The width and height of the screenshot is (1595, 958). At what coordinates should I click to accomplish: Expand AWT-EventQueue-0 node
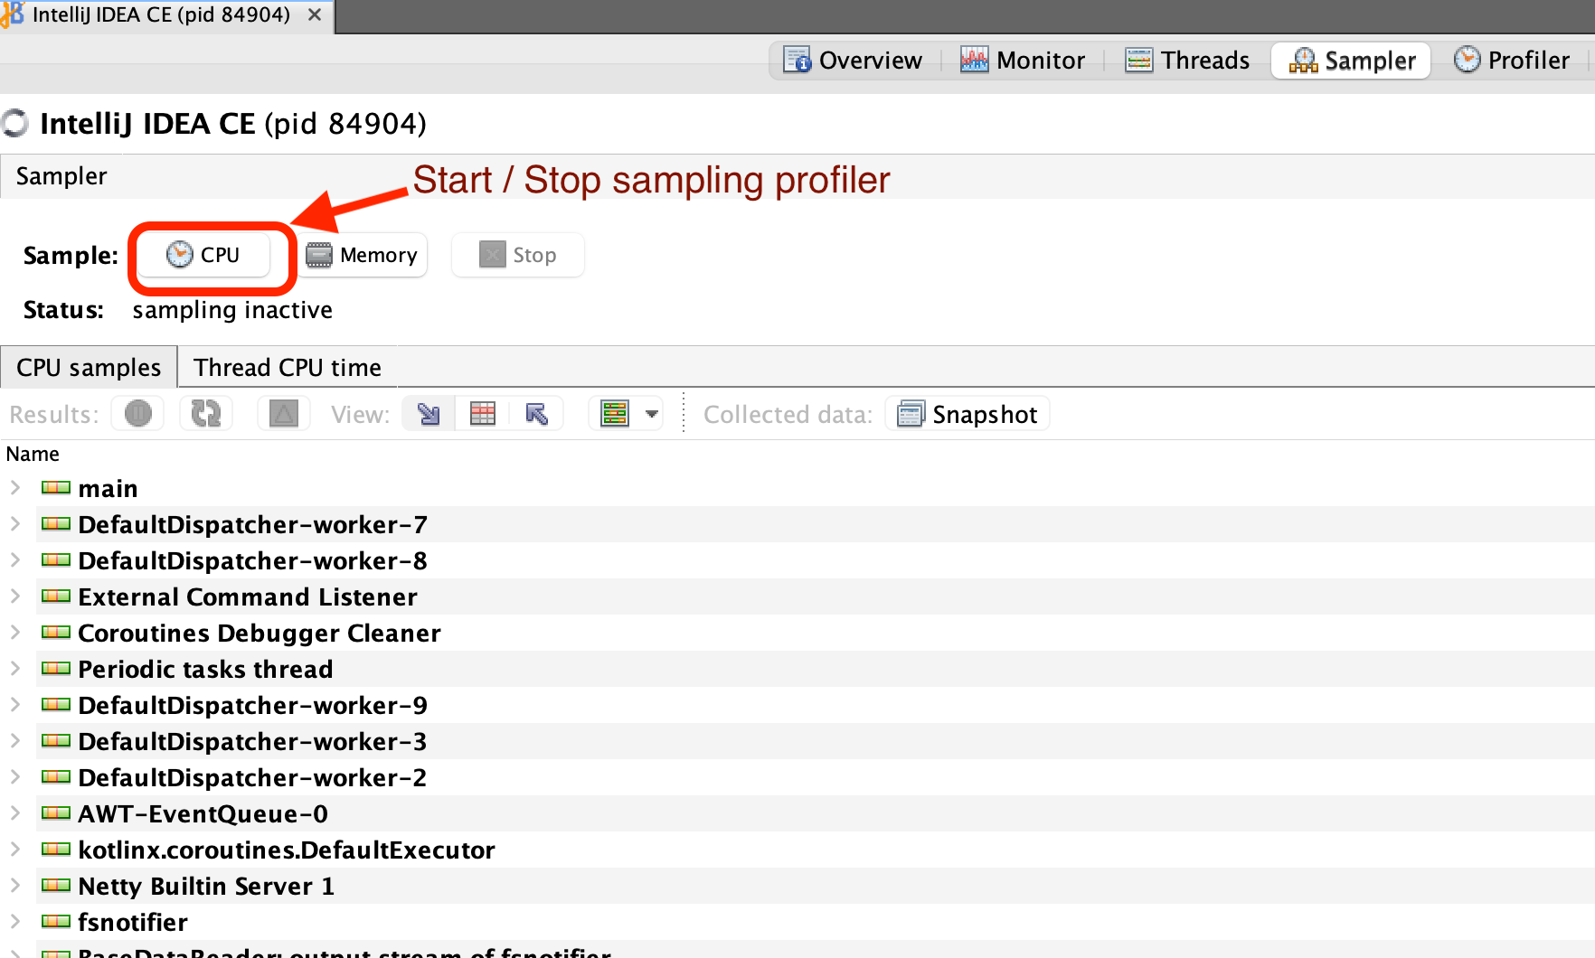point(15,813)
